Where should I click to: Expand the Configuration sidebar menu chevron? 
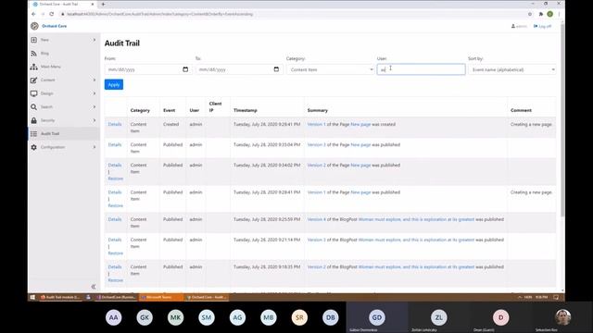pyautogui.click(x=95, y=147)
